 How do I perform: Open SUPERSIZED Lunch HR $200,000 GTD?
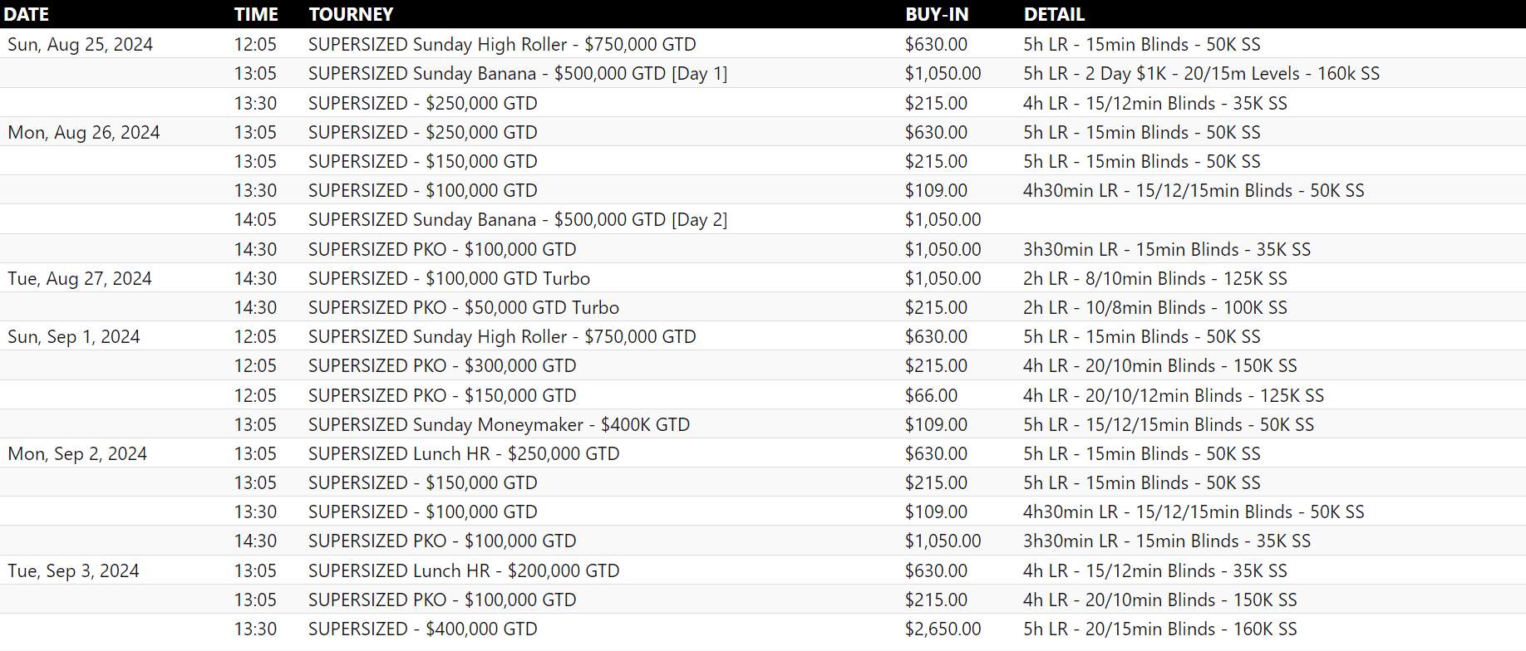464,571
